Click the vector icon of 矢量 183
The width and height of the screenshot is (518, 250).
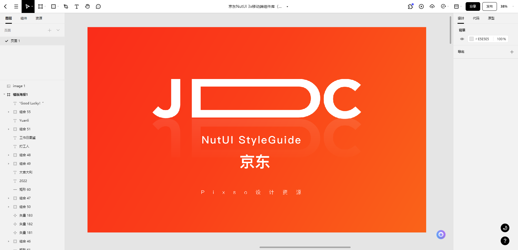pyautogui.click(x=15, y=215)
